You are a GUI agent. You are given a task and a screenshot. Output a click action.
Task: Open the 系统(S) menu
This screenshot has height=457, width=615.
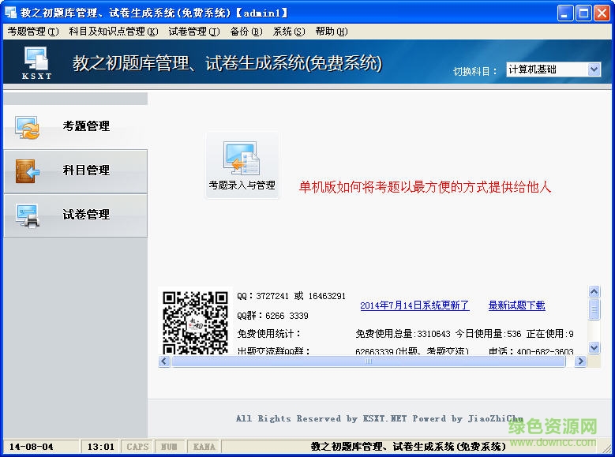point(288,32)
